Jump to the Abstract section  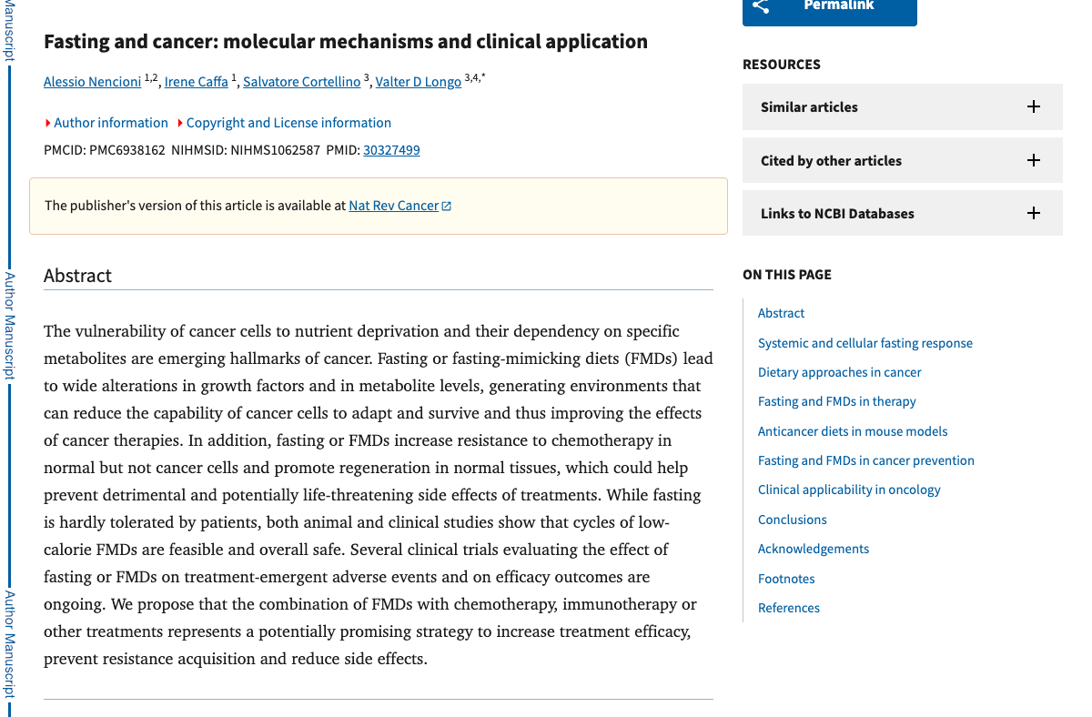[781, 312]
